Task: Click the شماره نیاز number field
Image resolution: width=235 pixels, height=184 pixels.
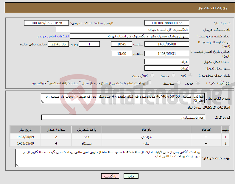Action: (x=167, y=23)
